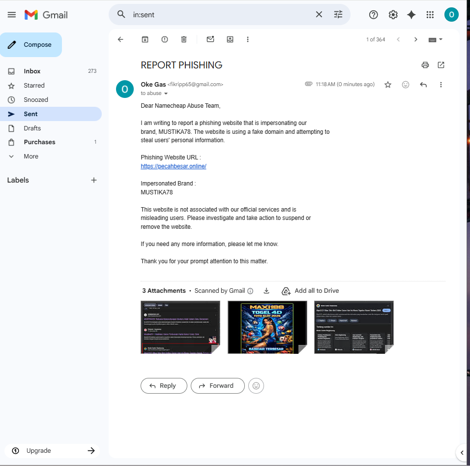Download all attachments
This screenshot has width=470, height=466.
[x=266, y=290]
